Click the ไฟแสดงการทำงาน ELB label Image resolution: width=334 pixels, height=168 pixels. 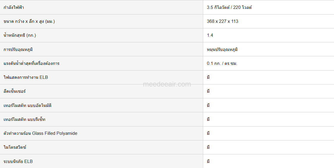(x=26, y=77)
